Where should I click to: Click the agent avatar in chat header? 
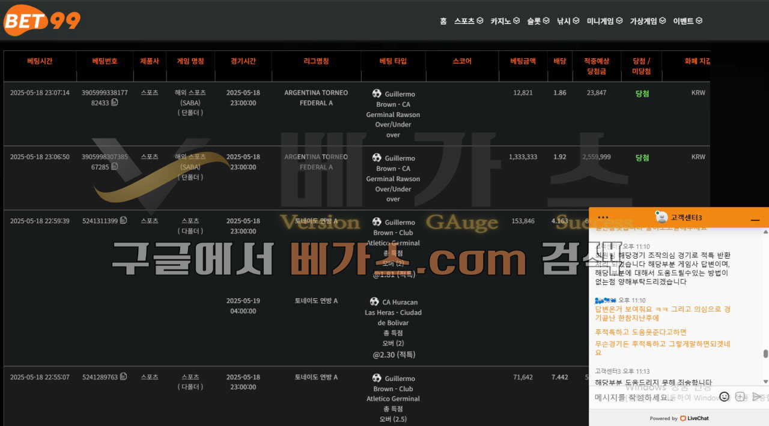pos(661,217)
